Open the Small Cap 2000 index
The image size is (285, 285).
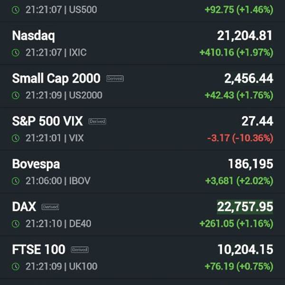click(56, 78)
